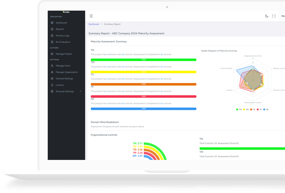Image resolution: width=285 pixels, height=193 pixels.
Task: Click the green TN progress bar
Action: tap(143, 60)
